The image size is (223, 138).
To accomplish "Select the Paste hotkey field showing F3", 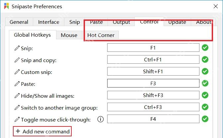I will click(153, 83).
